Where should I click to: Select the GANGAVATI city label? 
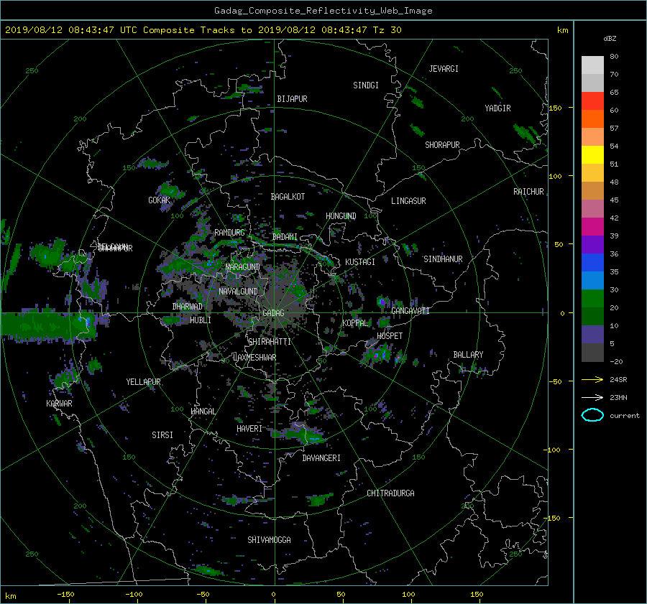(410, 311)
